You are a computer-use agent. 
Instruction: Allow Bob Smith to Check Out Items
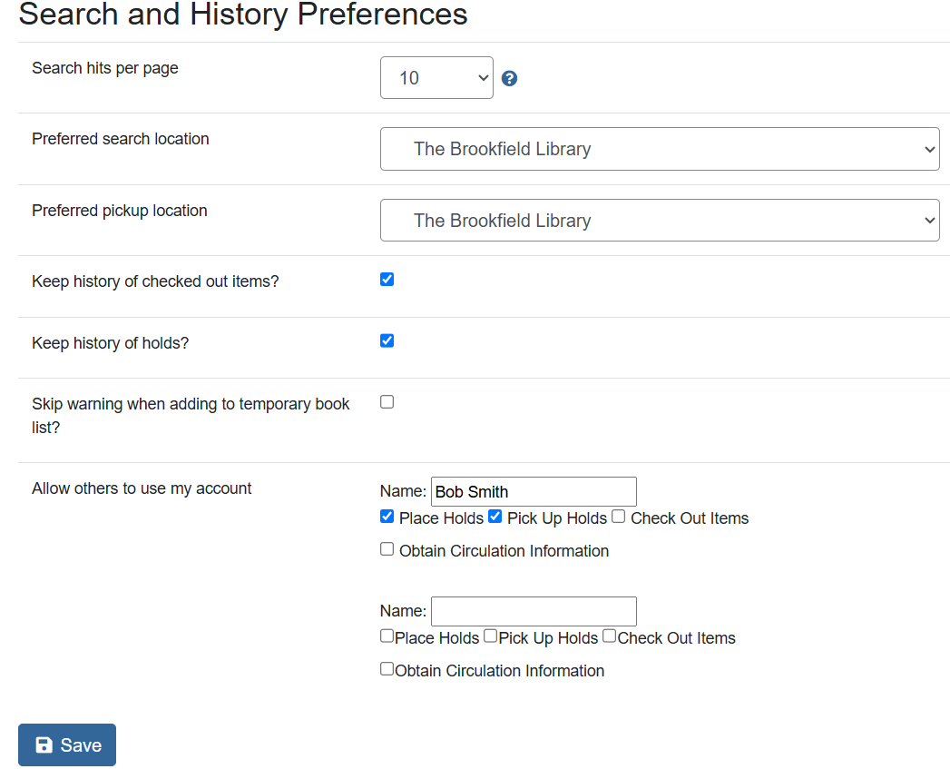pyautogui.click(x=618, y=516)
